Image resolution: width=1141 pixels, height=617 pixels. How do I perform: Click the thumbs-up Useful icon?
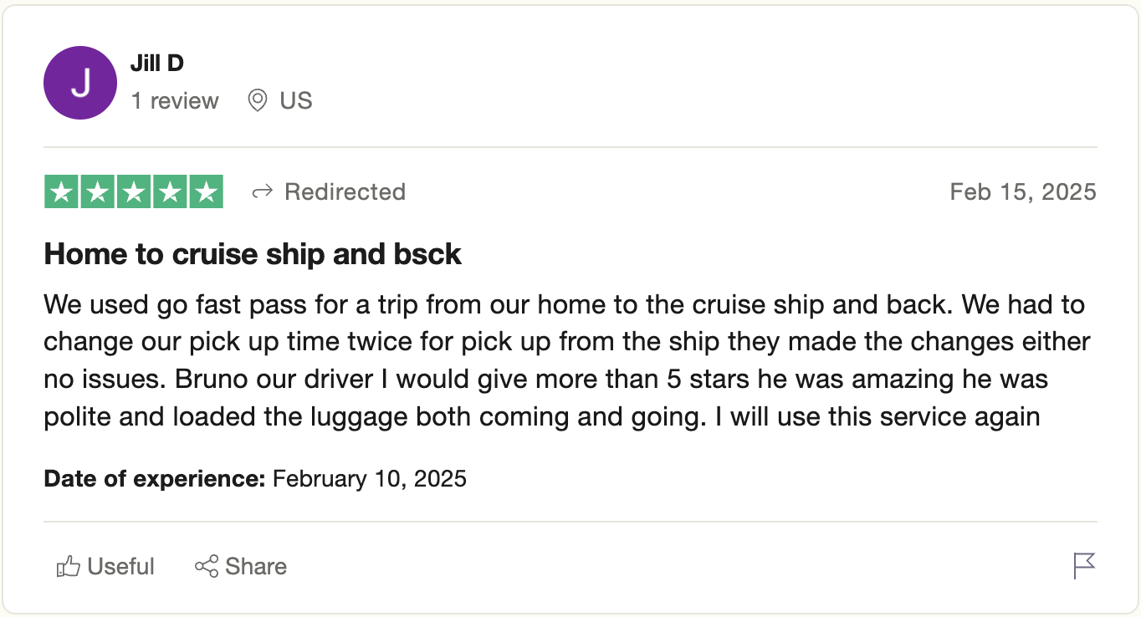pos(68,567)
